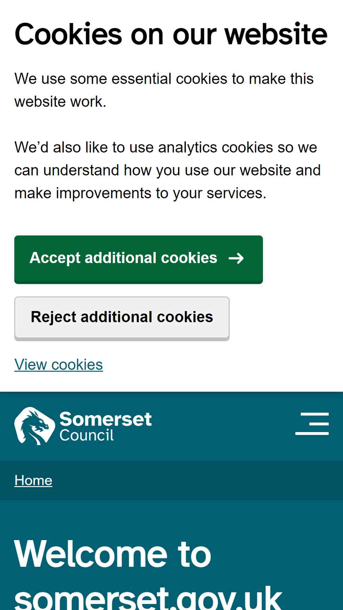Follow the Home breadcrumb link
The height and width of the screenshot is (610, 343).
[x=34, y=480]
